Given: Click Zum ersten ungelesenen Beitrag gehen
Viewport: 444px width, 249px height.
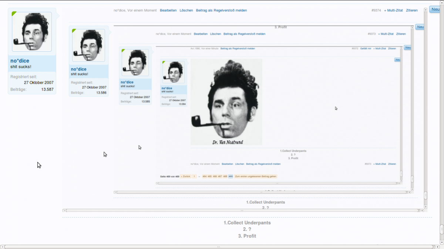Looking at the screenshot, I should point(256,177).
